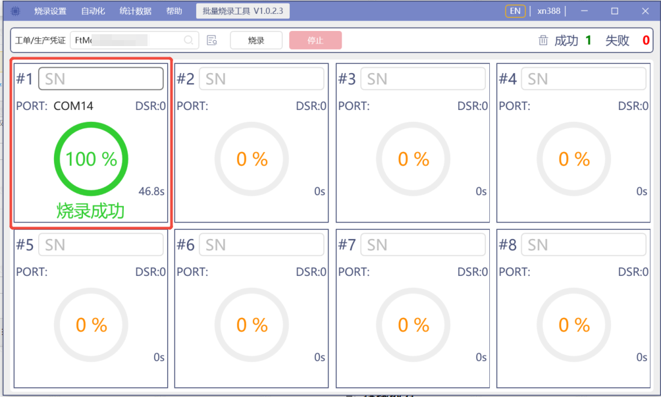
Task: Clear results using the trash icon
Action: coord(543,40)
